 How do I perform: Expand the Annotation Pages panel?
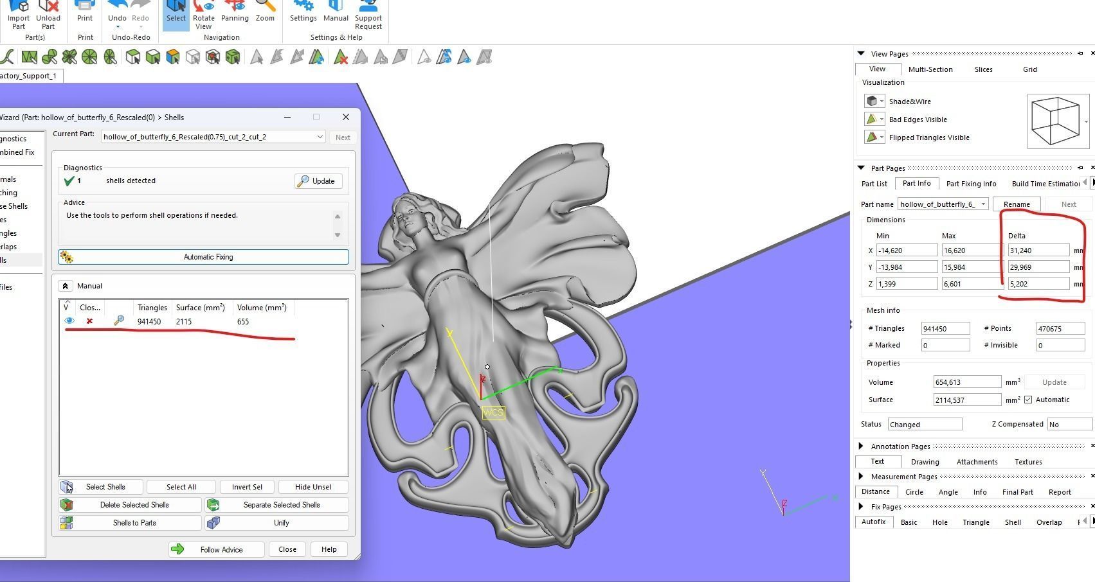tap(861, 446)
